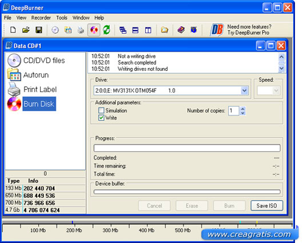Image resolution: width=303 pixels, height=243 pixels.
Task: Open the Speed dropdown
Action: [276, 90]
